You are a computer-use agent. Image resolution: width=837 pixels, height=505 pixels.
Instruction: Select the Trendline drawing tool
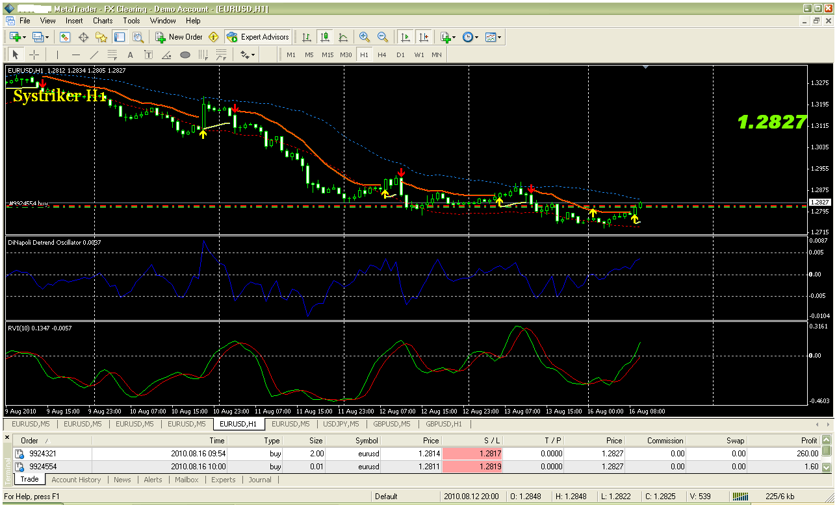94,55
